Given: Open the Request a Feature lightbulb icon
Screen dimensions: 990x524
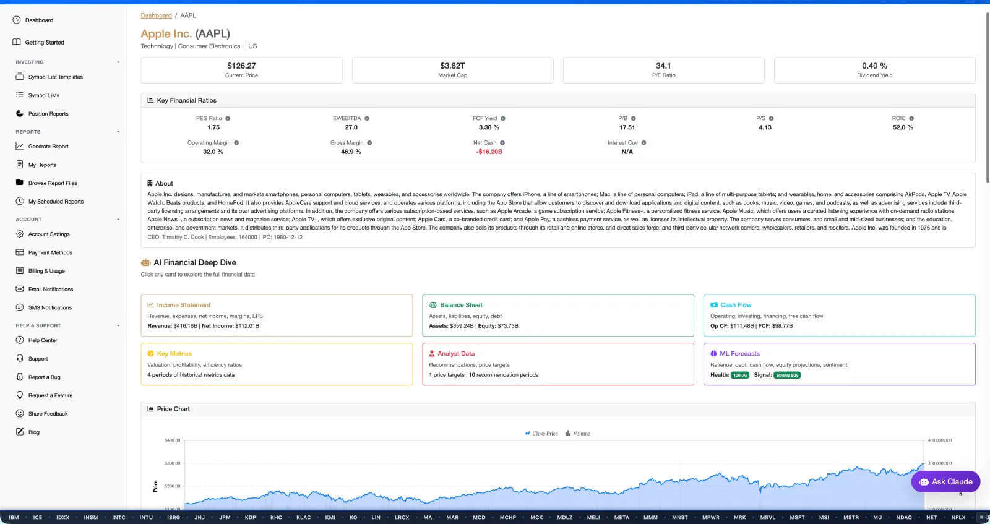Looking at the screenshot, I should click(20, 395).
